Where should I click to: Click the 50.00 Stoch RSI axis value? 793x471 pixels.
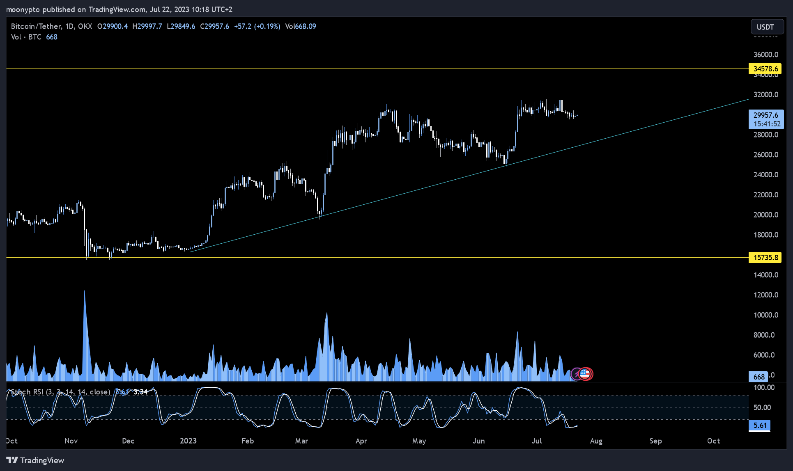(x=762, y=408)
